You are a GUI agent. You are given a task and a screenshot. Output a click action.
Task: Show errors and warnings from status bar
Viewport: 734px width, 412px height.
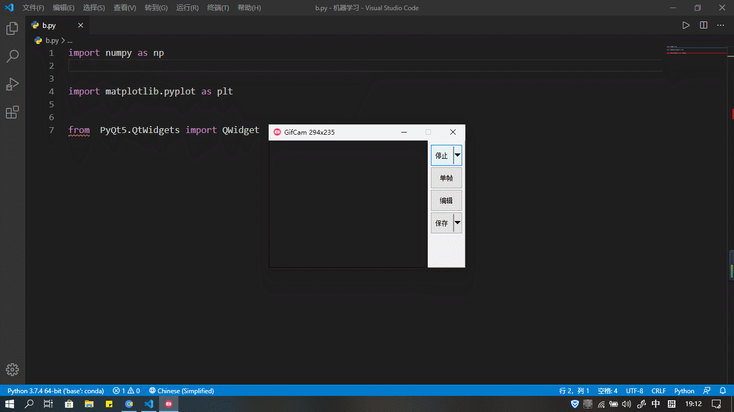click(126, 391)
